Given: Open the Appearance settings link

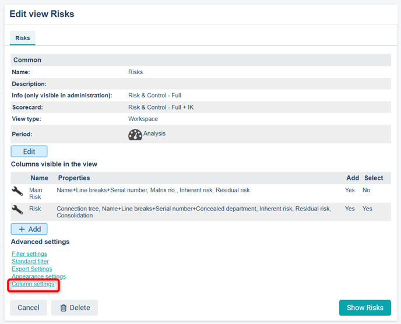Looking at the screenshot, I should [38, 277].
